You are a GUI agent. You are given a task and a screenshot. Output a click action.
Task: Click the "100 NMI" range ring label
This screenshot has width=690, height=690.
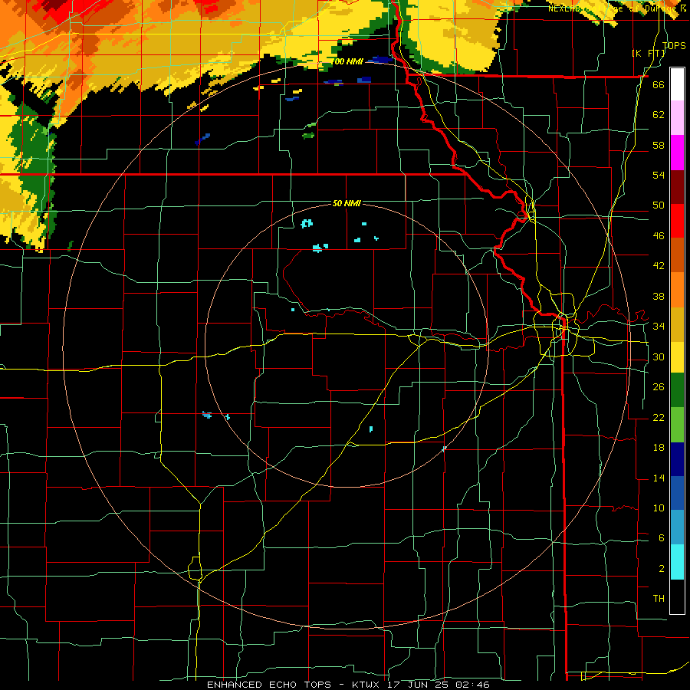347,61
